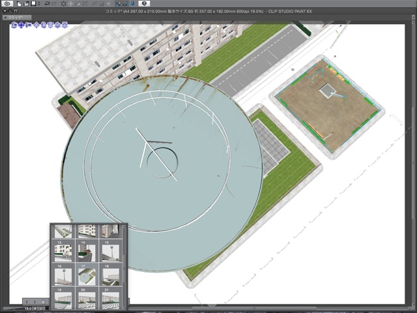Zoom in with the status bar button

click(41, 308)
